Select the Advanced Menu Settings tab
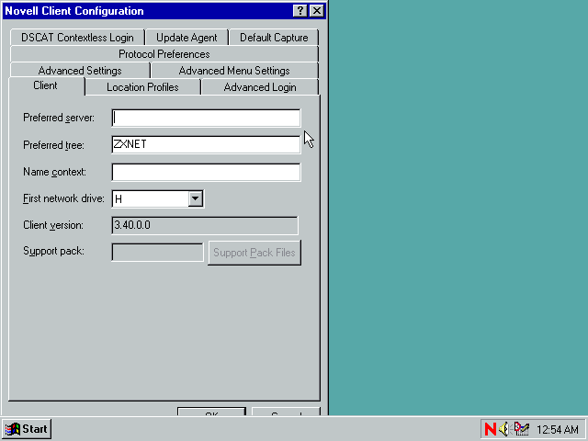Image resolution: width=588 pixels, height=441 pixels. tap(234, 71)
